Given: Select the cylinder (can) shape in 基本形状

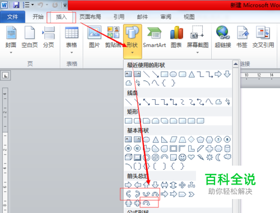Looking at the screenshot, I should click(227, 148).
